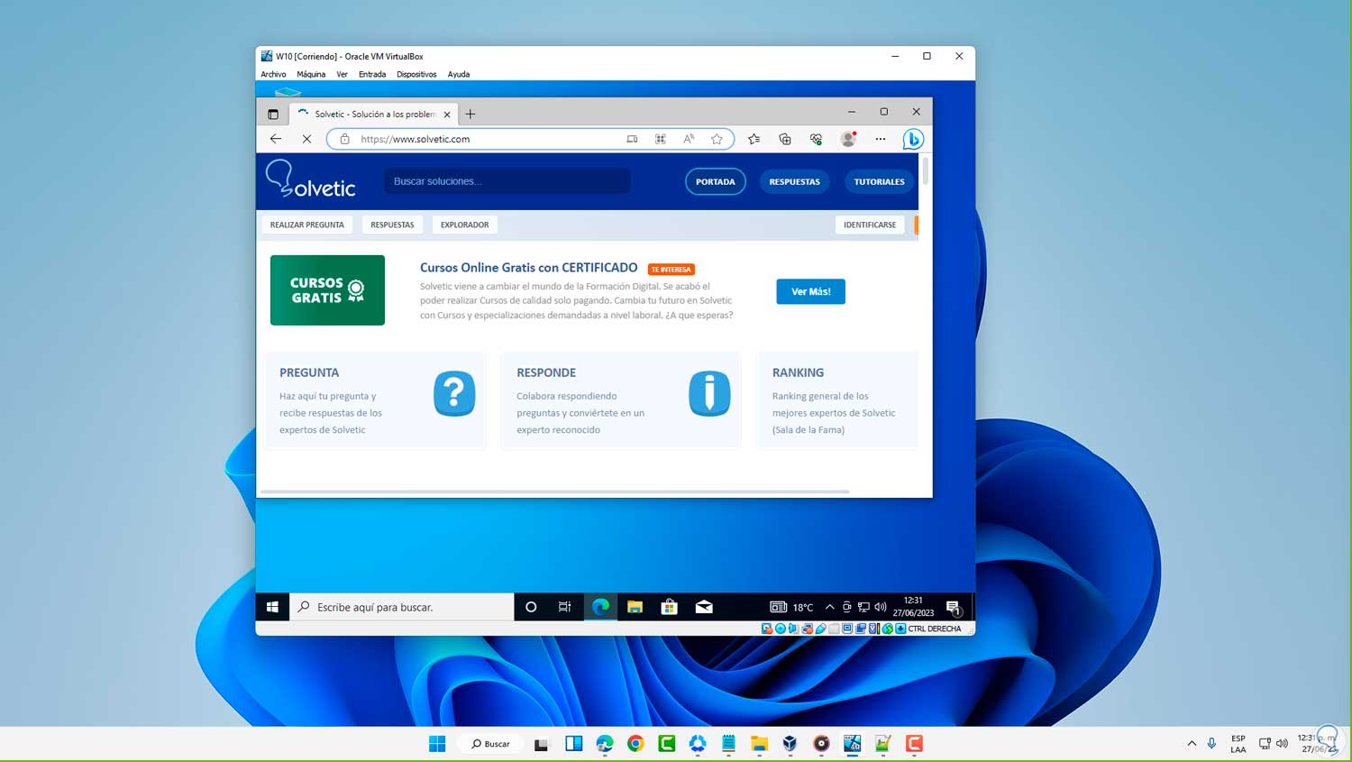Click the host taskbar Buscar search
The image size is (1352, 762).
pos(490,744)
